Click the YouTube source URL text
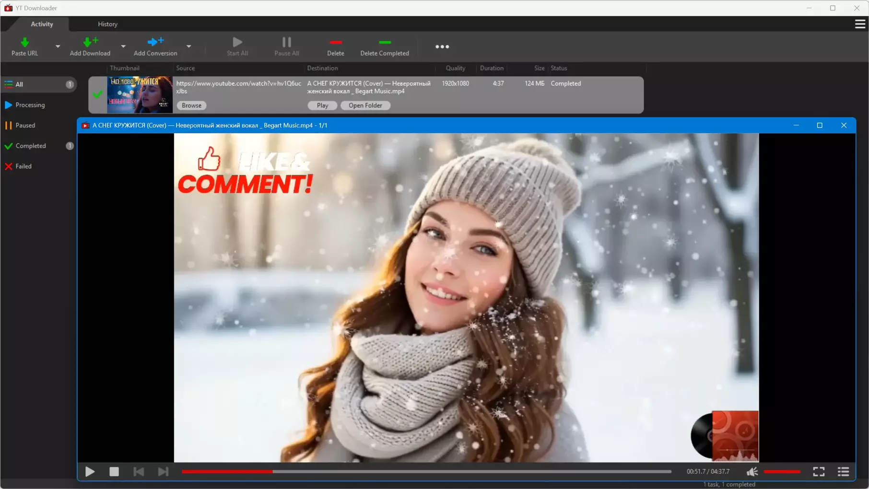869x489 pixels. (239, 87)
